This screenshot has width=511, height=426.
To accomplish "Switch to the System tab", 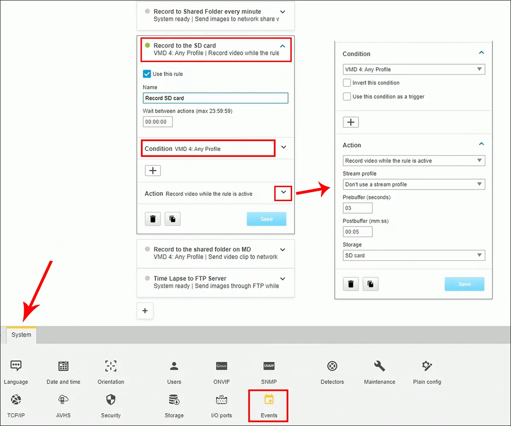I will point(21,335).
